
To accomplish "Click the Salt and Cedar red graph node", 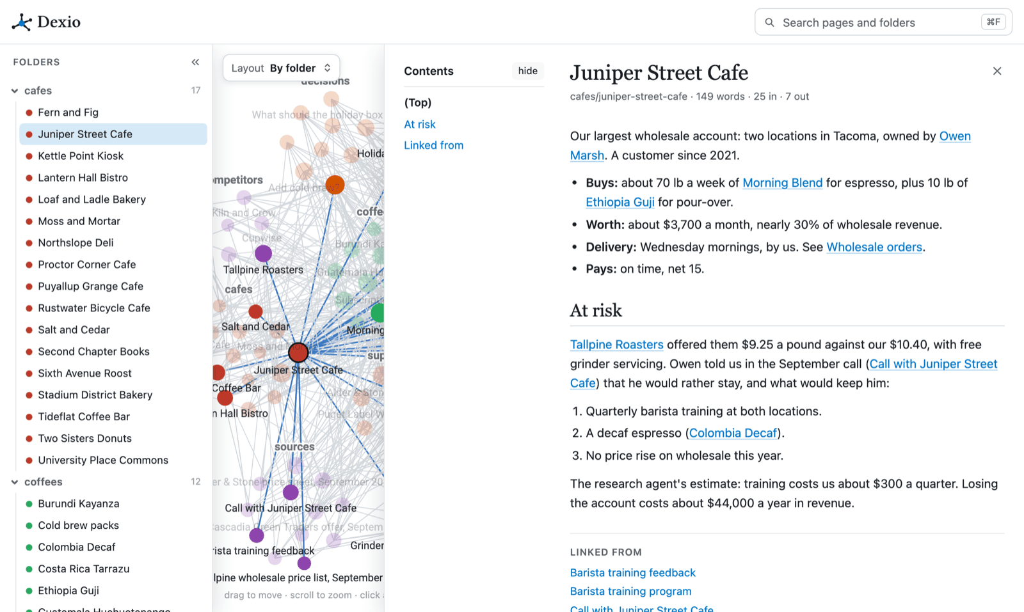I will 255,311.
